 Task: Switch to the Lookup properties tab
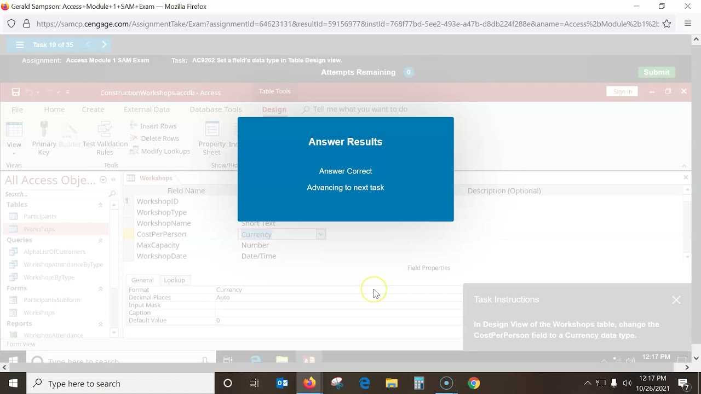tap(174, 280)
